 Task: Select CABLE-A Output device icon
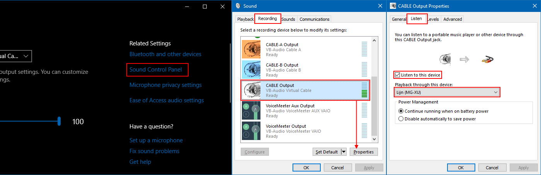click(x=252, y=49)
